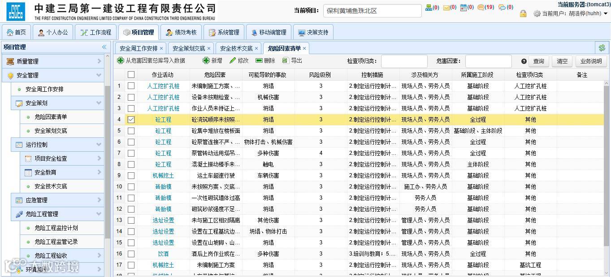This screenshot has height=277, width=611.
Task: Click 从危害因素总库导入数据 import button
Action: click(151, 60)
